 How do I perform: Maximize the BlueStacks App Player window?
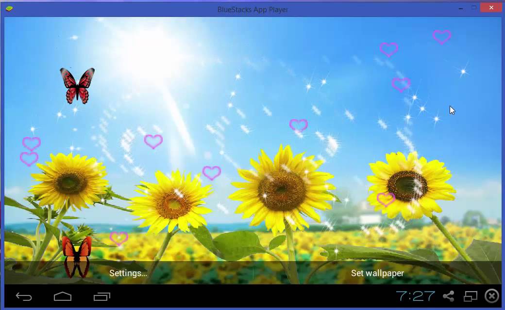(474, 8)
